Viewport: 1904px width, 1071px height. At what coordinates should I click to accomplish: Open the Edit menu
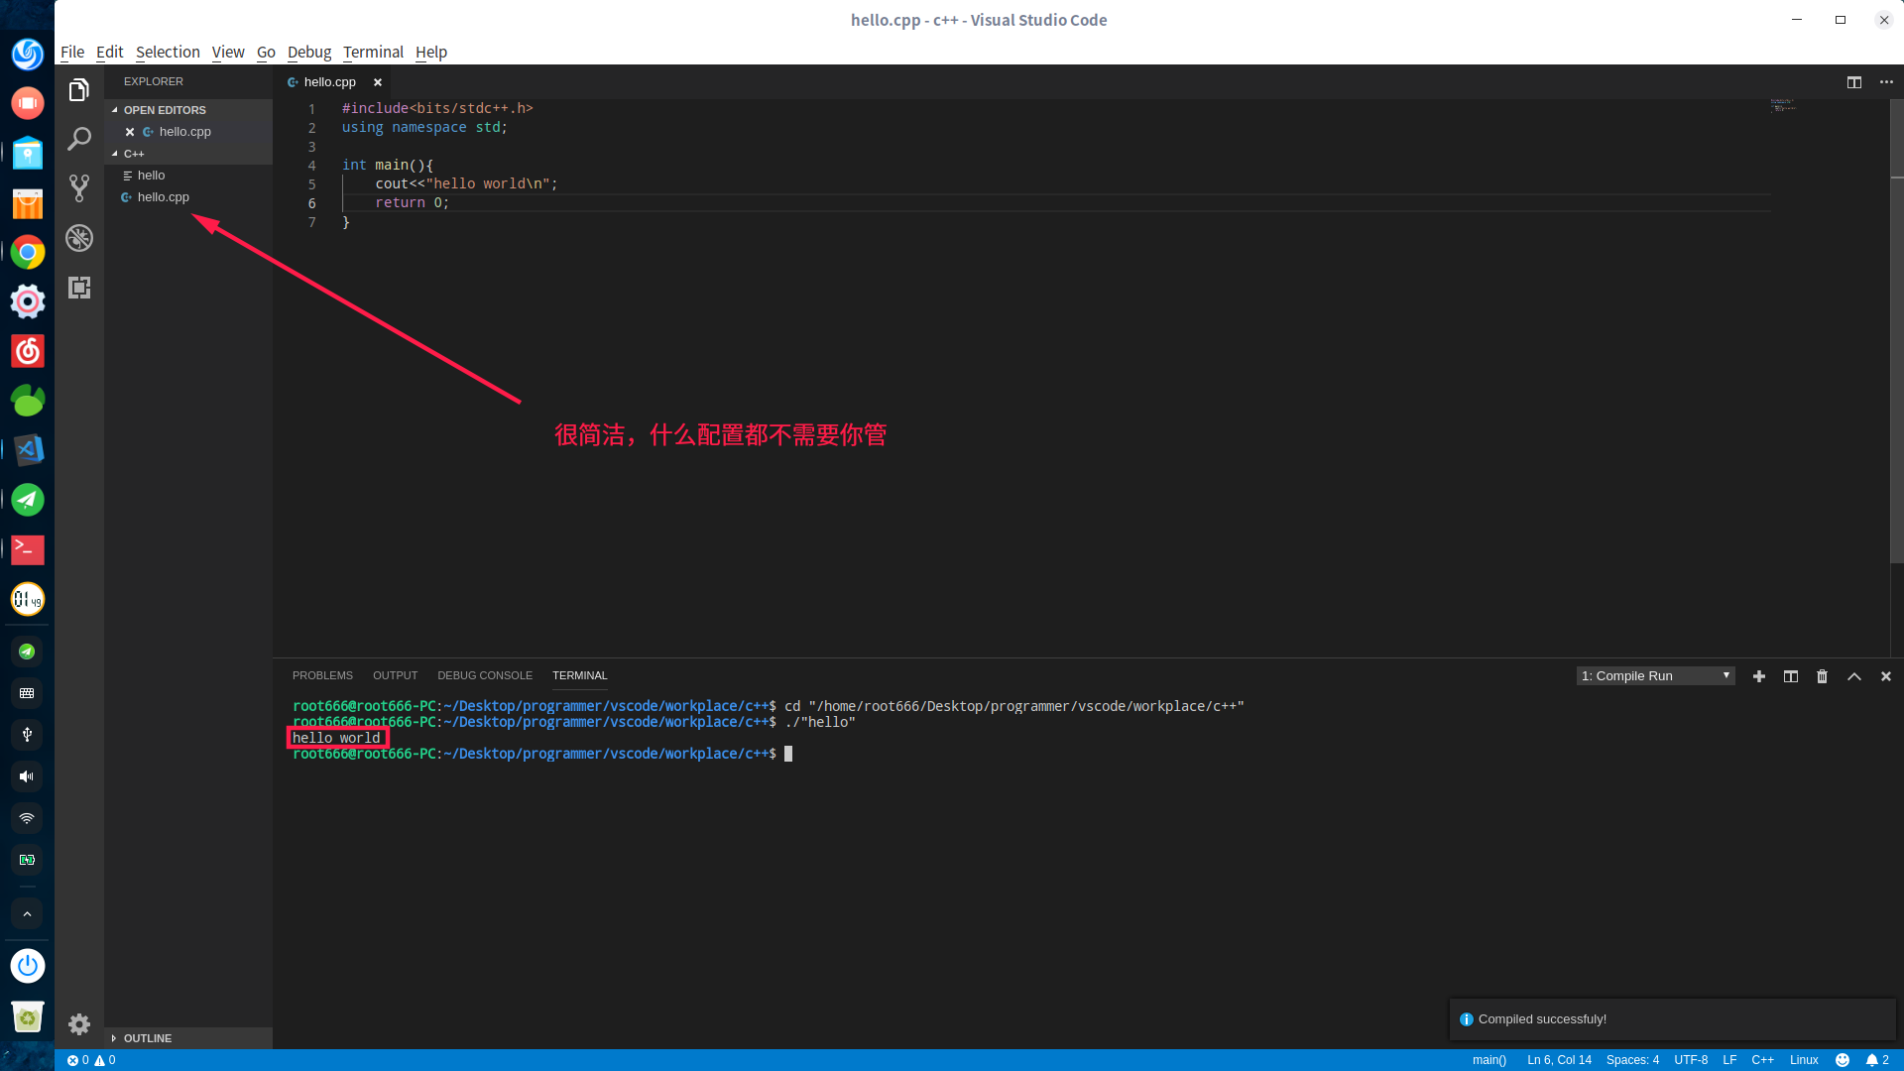coord(109,52)
